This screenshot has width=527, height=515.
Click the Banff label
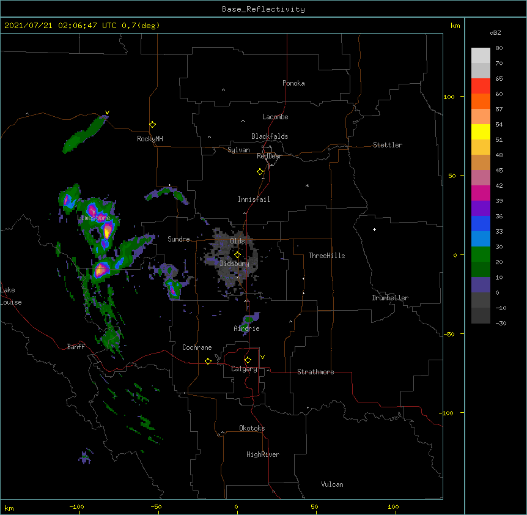76,347
